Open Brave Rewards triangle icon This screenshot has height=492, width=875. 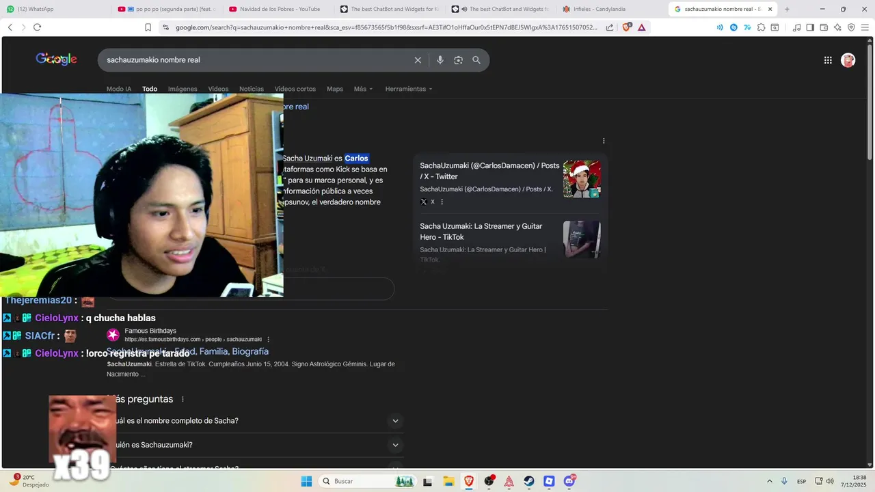pyautogui.click(x=642, y=27)
